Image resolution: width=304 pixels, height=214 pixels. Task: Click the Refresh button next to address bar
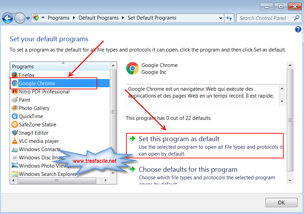(229, 18)
